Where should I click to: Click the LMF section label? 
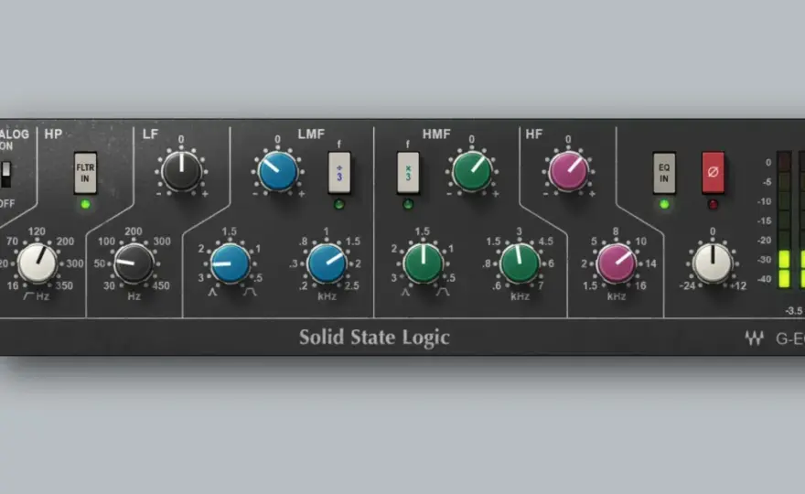[x=311, y=134]
